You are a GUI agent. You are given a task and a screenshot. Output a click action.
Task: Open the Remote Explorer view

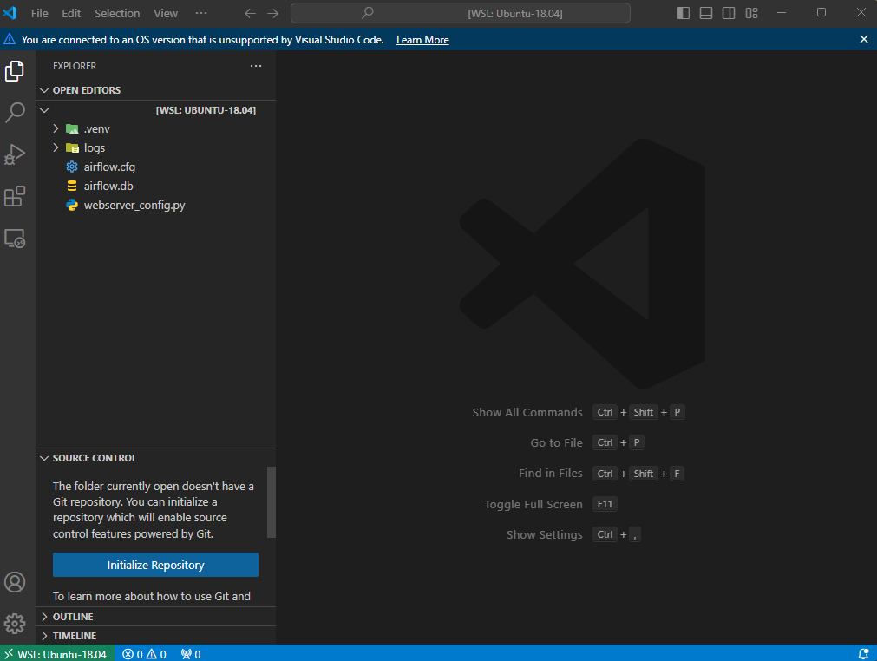point(15,239)
